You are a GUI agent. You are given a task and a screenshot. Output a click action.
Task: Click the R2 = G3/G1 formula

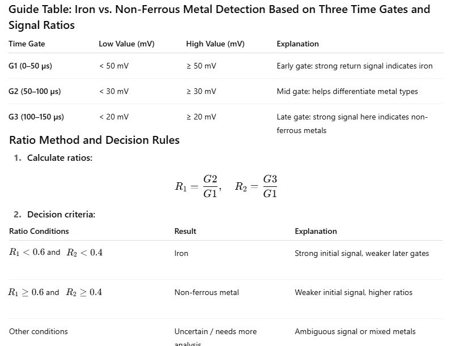coord(256,186)
